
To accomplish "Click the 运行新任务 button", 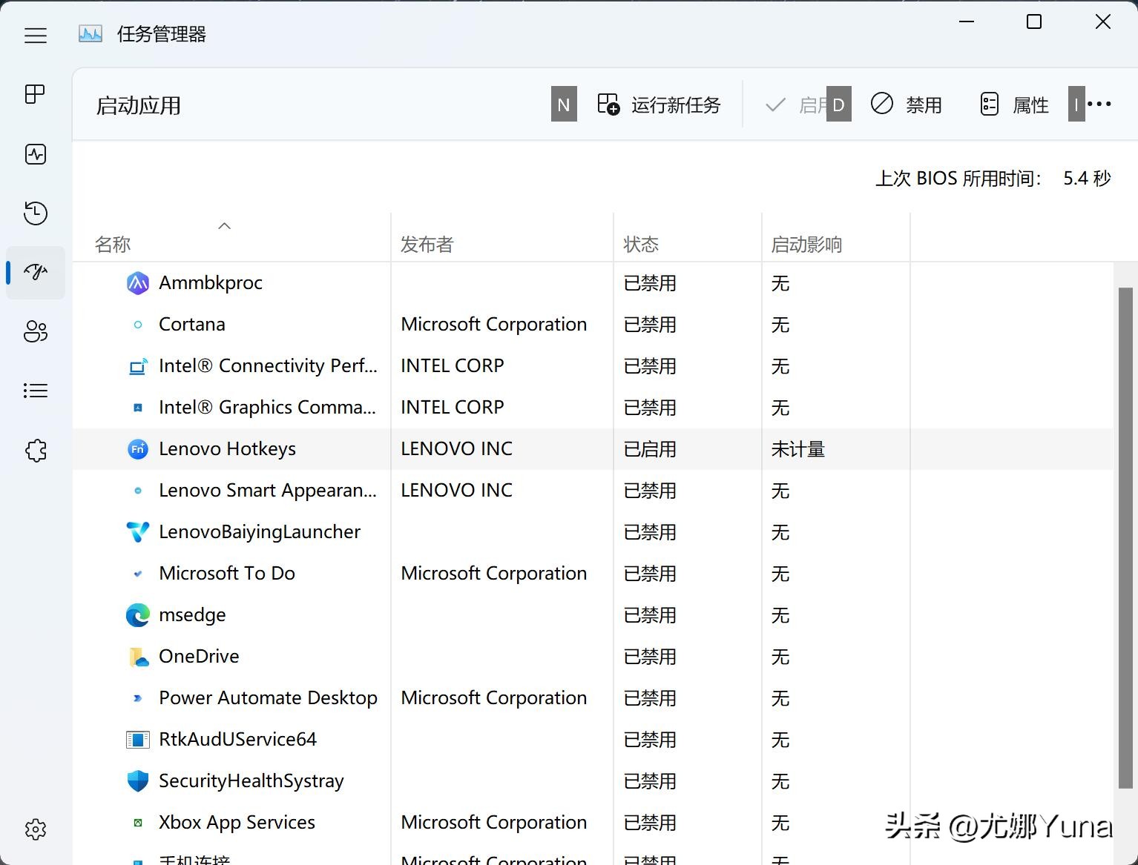I will 659,105.
